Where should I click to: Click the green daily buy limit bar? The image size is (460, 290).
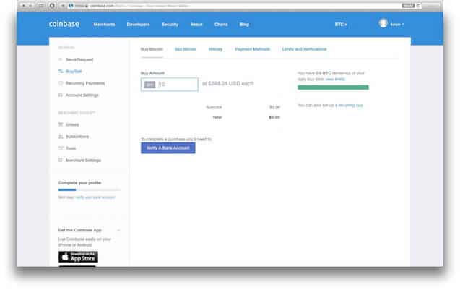point(333,88)
